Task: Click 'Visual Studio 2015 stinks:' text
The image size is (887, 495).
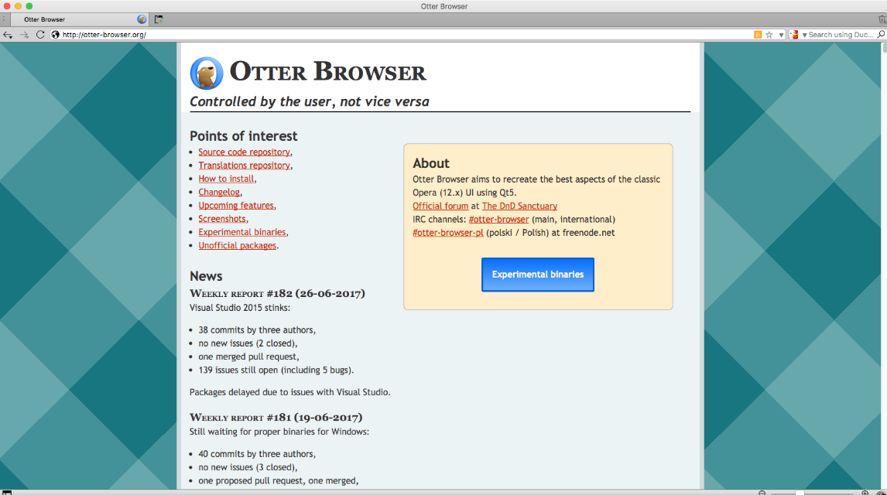Action: [x=240, y=308]
